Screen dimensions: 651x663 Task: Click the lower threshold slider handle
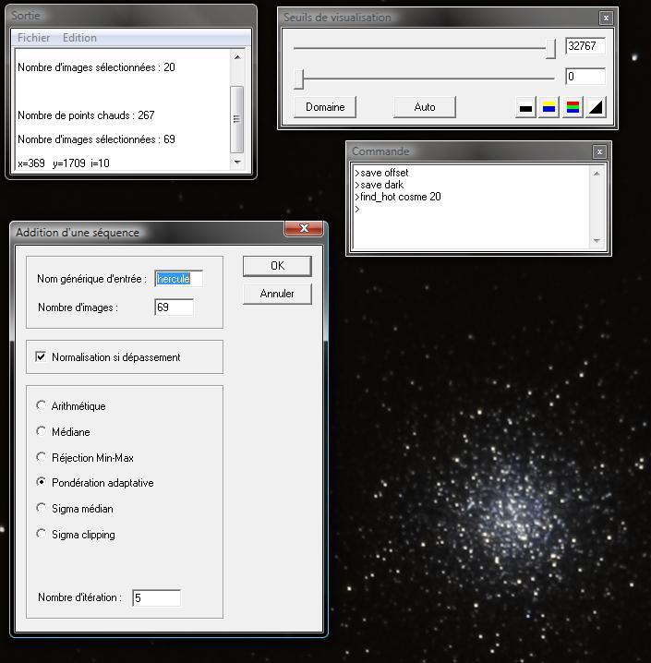coord(299,79)
